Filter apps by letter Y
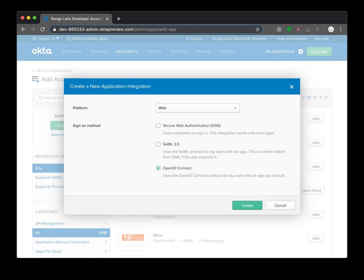The height and width of the screenshot is (280, 364). (x=321, y=98)
